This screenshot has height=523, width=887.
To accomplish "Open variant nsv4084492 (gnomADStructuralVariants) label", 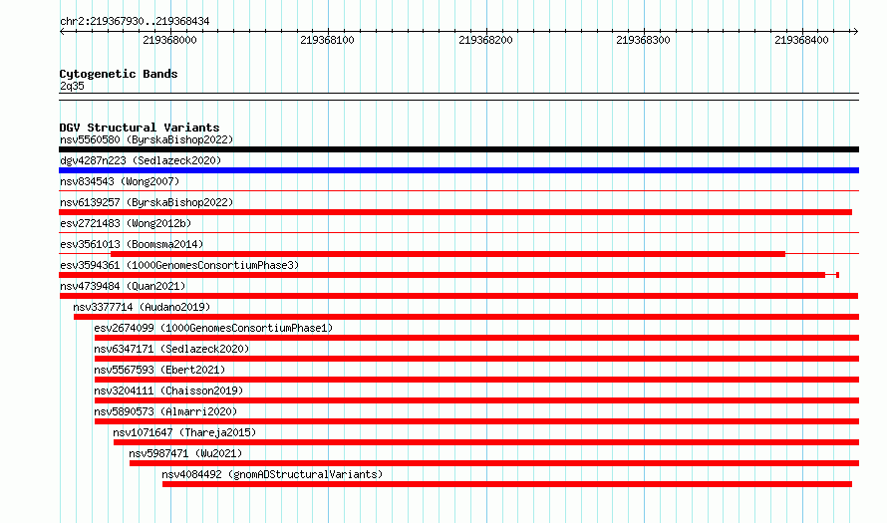I will (x=272, y=474).
